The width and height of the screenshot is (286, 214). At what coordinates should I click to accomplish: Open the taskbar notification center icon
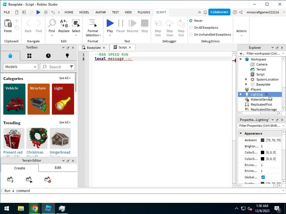tap(277, 209)
